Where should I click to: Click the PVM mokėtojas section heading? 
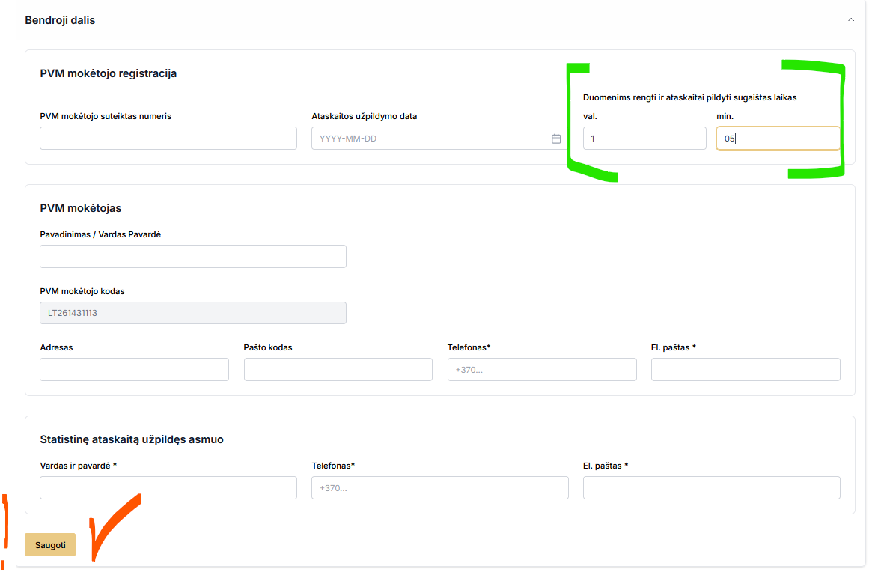[x=81, y=208]
